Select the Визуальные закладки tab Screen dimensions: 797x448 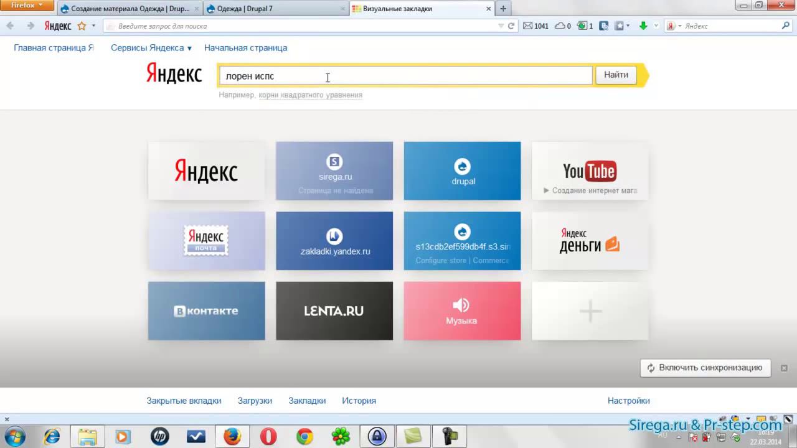point(421,9)
